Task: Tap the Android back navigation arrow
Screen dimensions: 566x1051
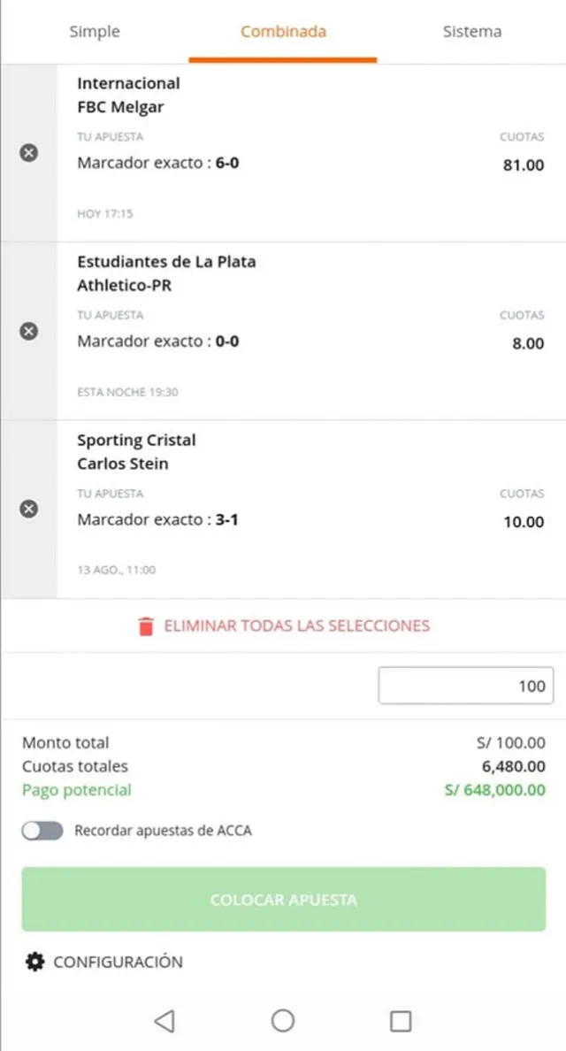Action: (x=164, y=1019)
